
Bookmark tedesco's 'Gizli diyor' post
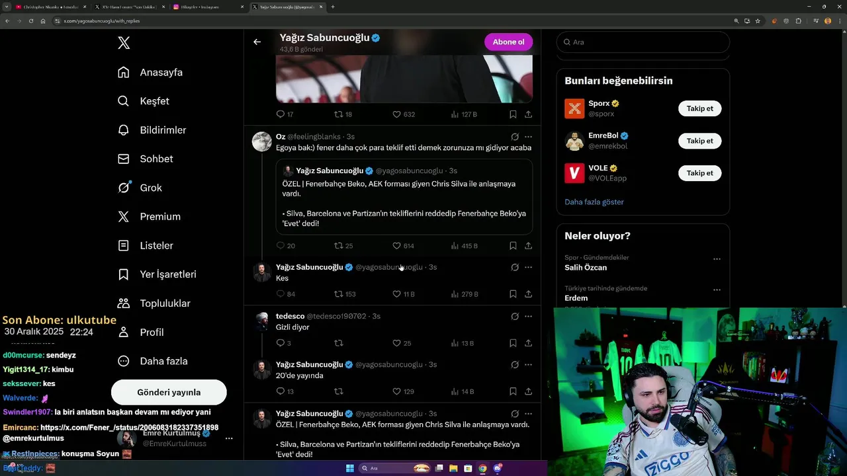coord(513,343)
